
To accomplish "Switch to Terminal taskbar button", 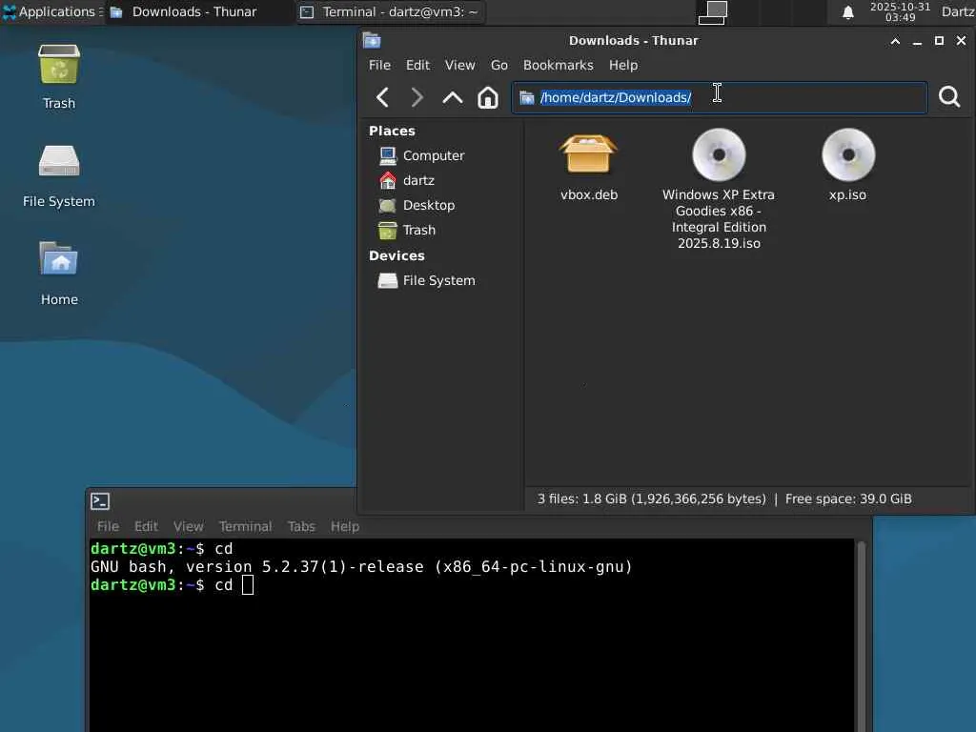I will click(x=390, y=11).
